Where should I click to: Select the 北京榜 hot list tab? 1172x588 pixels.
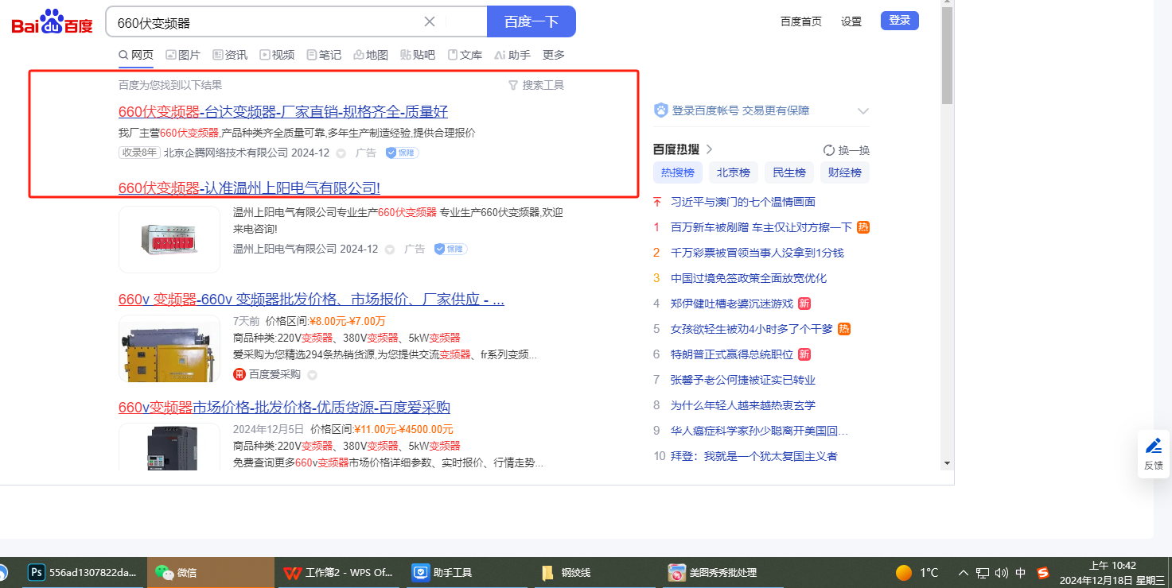733,172
